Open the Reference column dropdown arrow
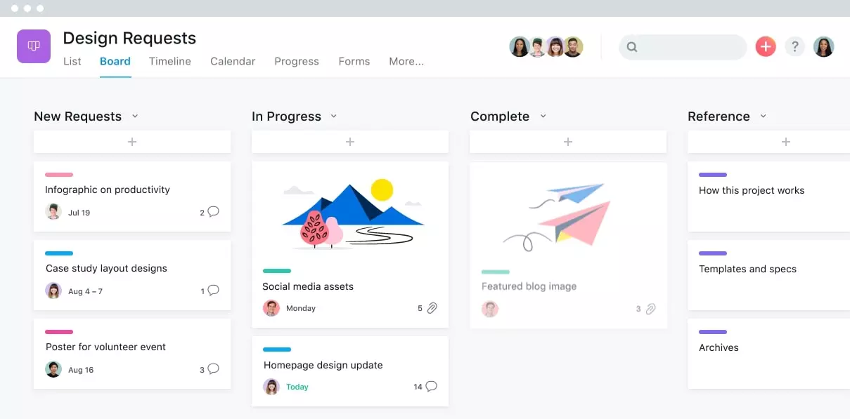 pyautogui.click(x=763, y=117)
